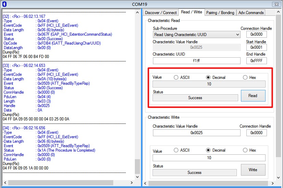Close the COM19 window
The height and width of the screenshot is (188, 283).
[276, 4]
